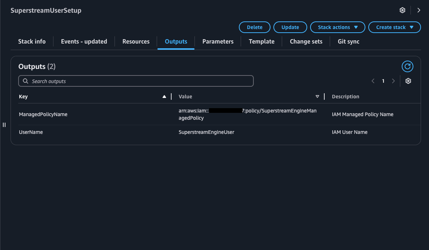The width and height of the screenshot is (429, 250).
Task: Open the Create stack dropdown
Action: point(394,27)
